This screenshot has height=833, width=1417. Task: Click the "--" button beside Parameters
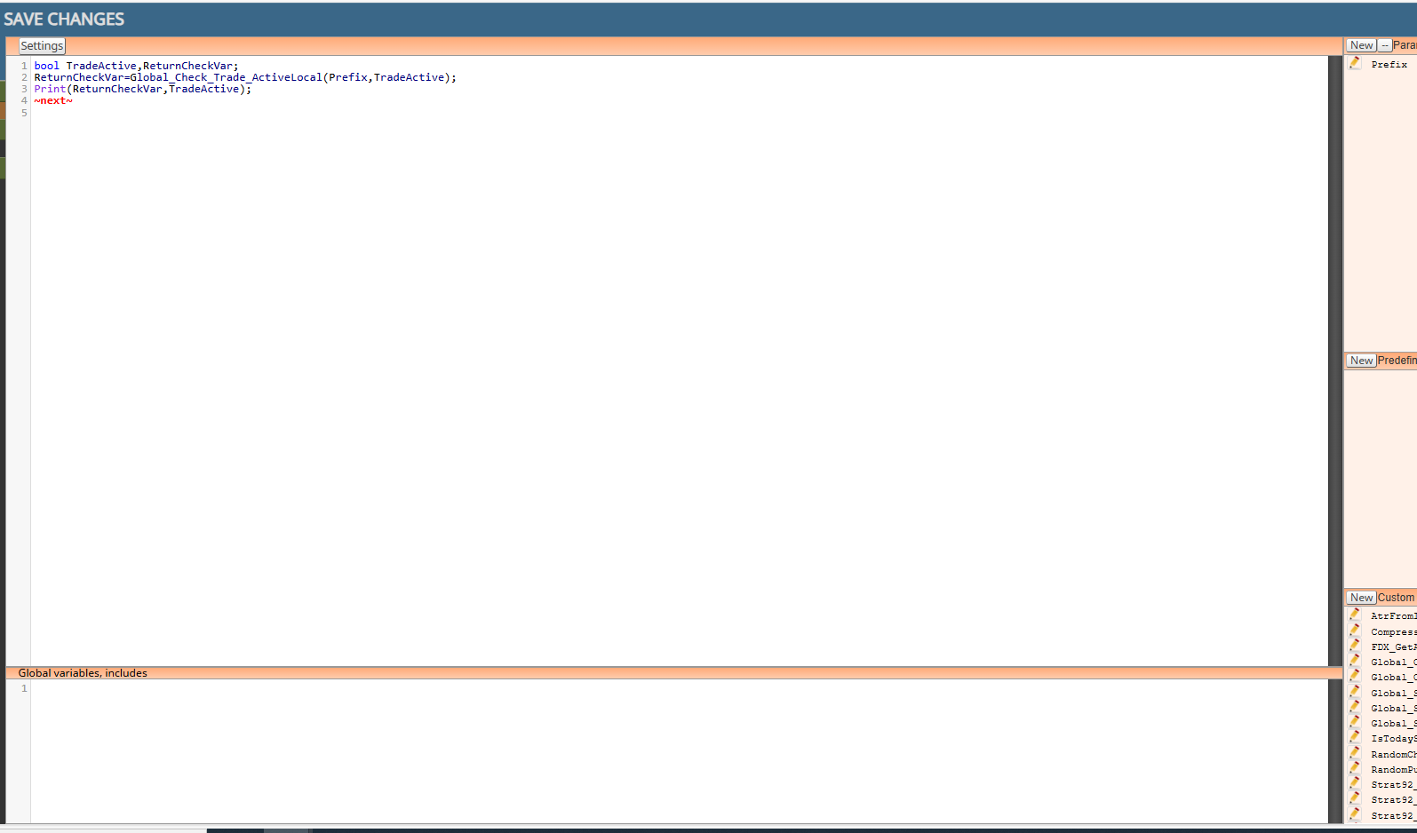(1384, 45)
